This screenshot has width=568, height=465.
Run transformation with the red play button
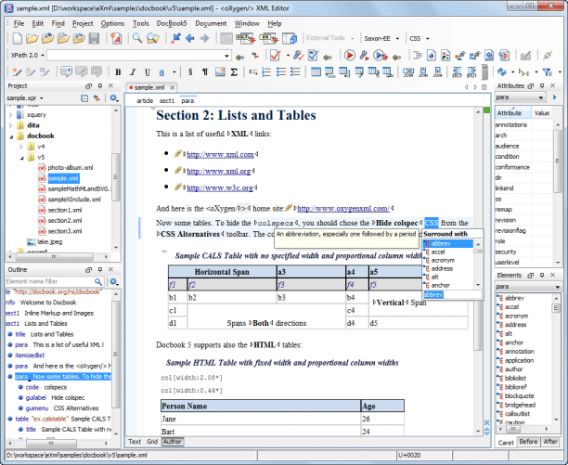point(350,56)
